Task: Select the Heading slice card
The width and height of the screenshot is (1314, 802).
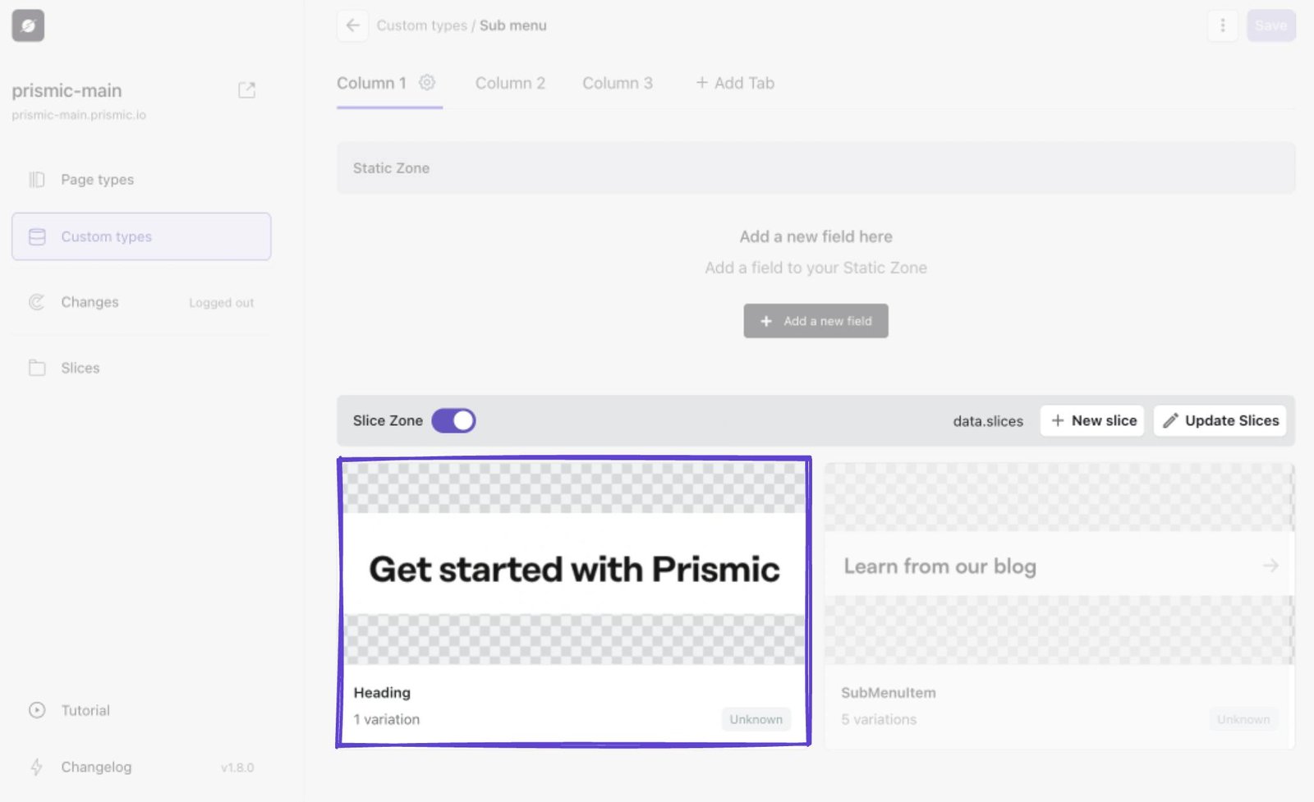Action: 573,601
